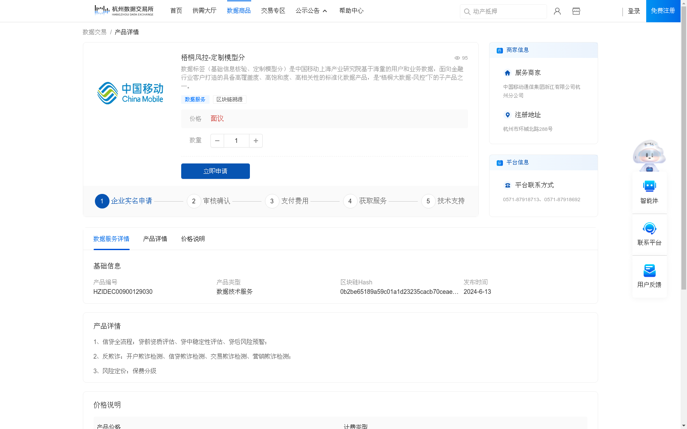Click the eye view-count icon
Screen dimensions: 687x429
tap(457, 58)
